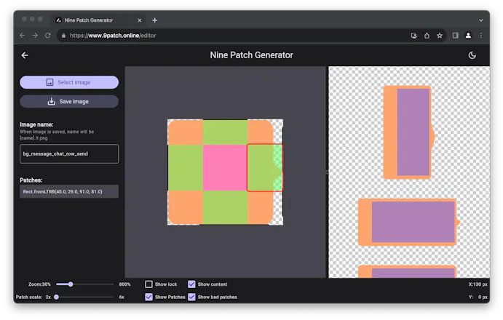
Task: Uncheck the Show content checkbox
Action: pyautogui.click(x=191, y=284)
